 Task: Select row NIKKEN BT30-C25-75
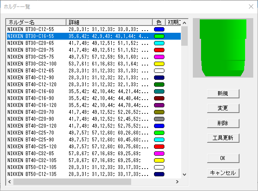[94, 57]
